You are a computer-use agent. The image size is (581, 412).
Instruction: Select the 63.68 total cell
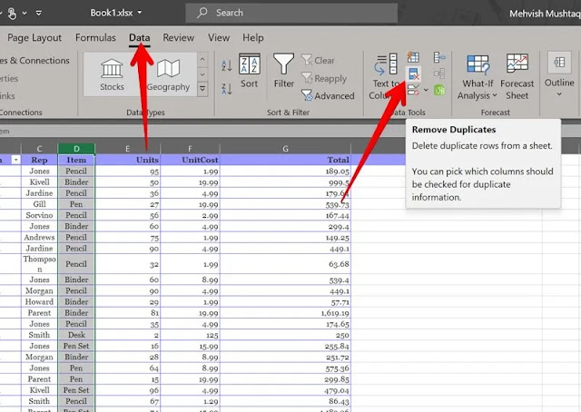tap(285, 264)
